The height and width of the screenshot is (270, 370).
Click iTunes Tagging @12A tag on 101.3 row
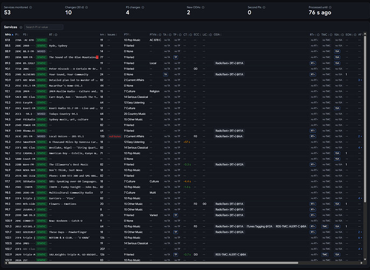coord(259,226)
